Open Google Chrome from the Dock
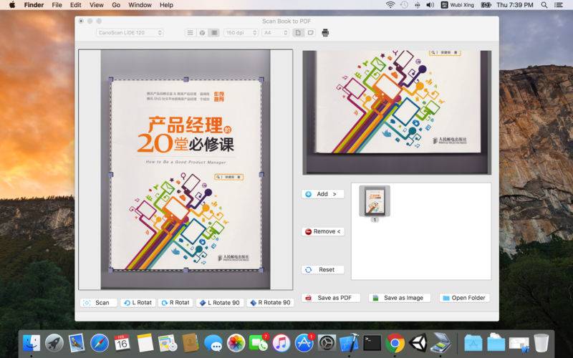The image size is (573, 358). click(395, 343)
